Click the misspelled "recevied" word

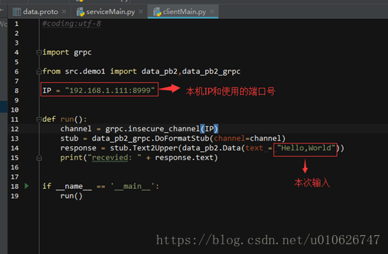pos(110,157)
